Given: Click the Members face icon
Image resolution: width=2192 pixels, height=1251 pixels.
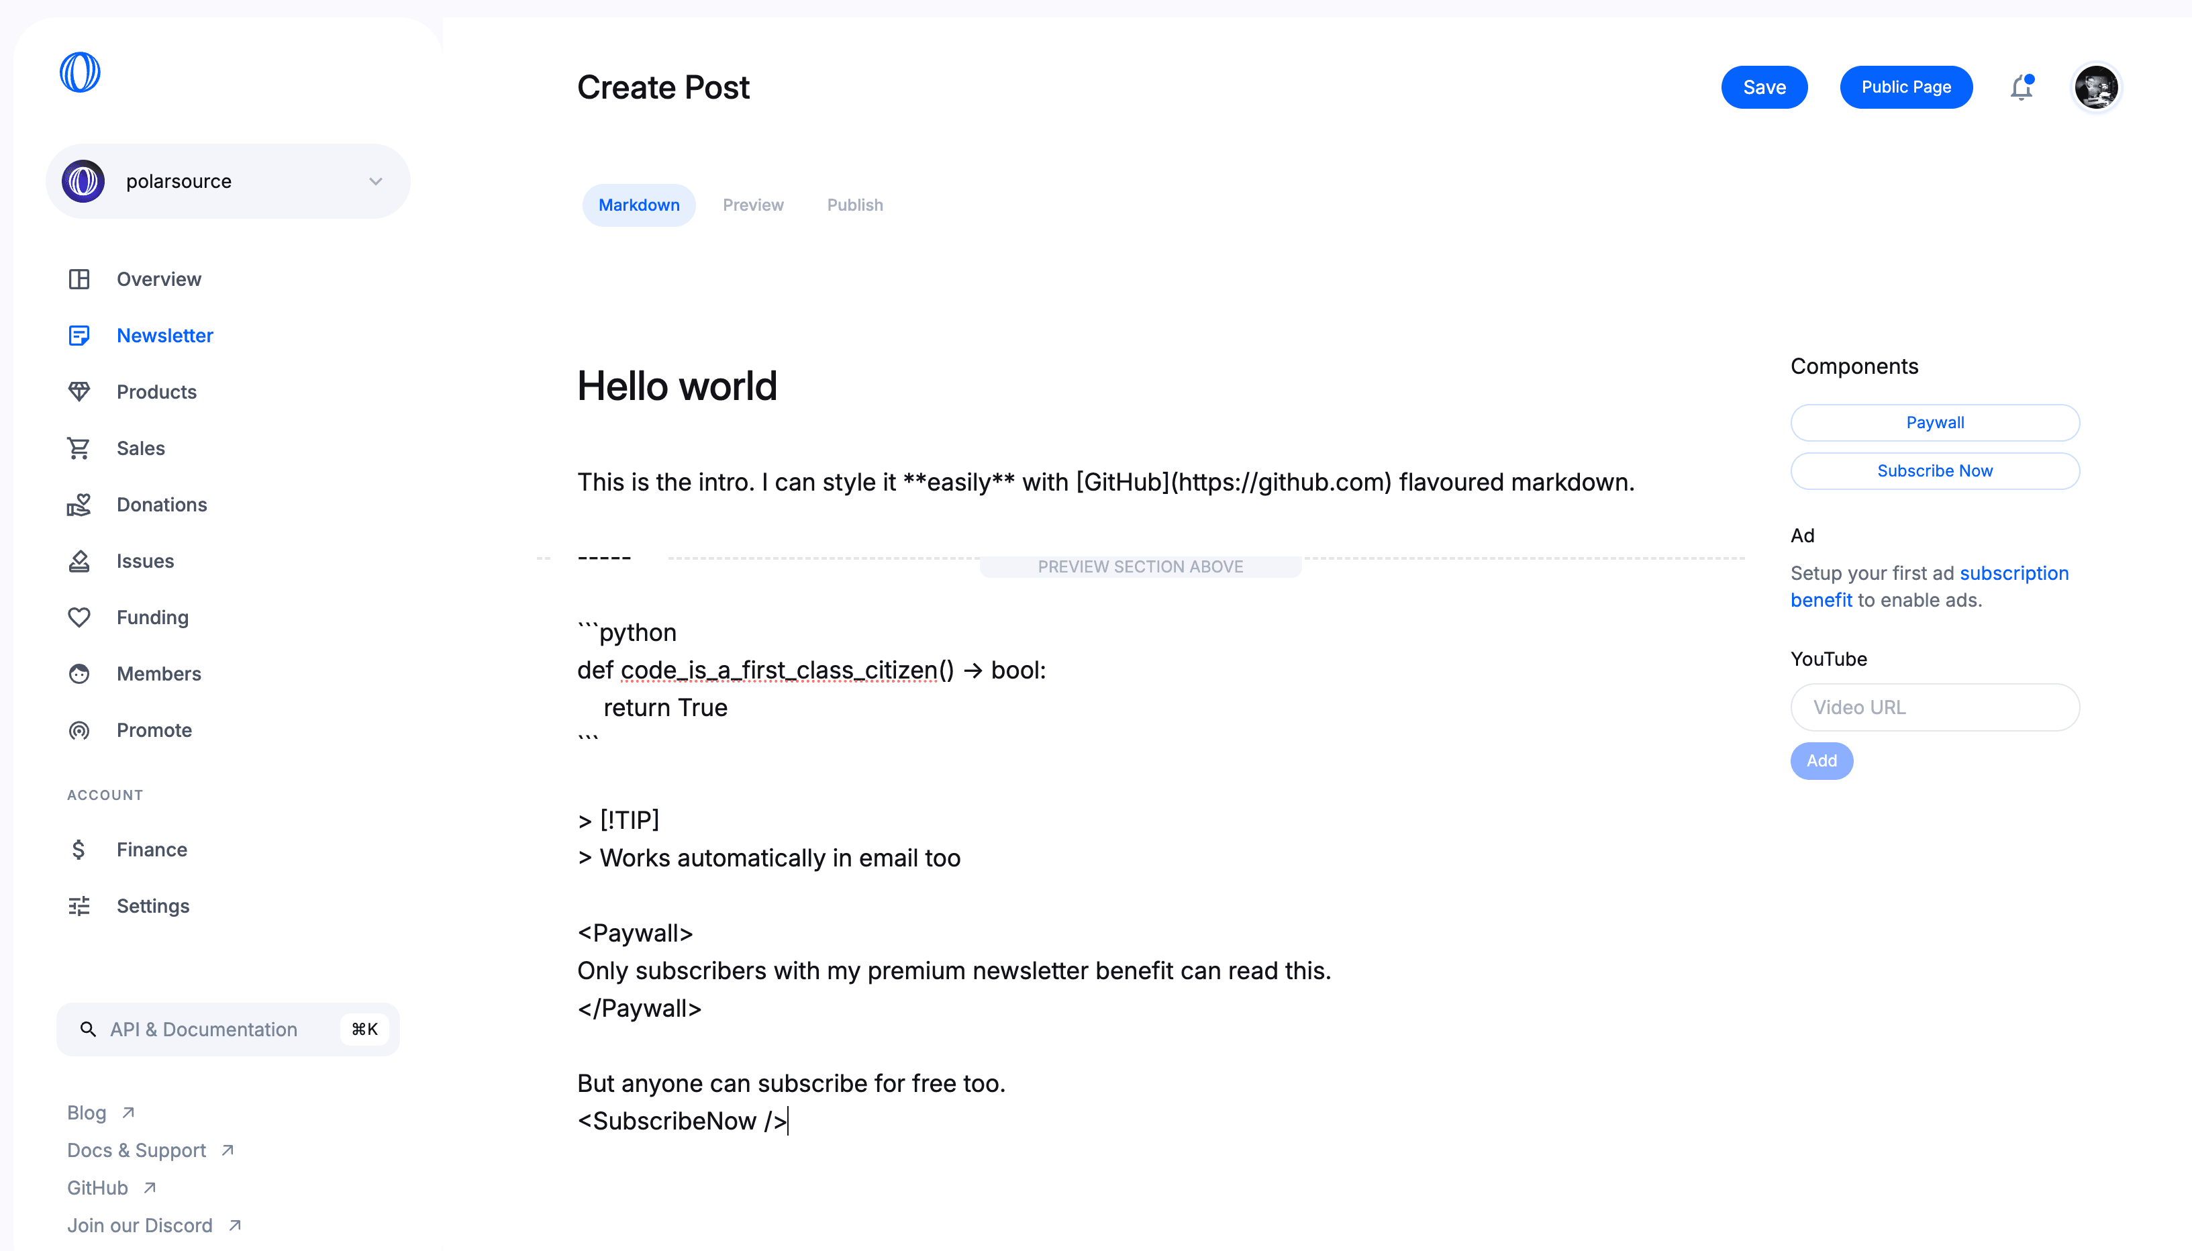Looking at the screenshot, I should click(x=79, y=674).
